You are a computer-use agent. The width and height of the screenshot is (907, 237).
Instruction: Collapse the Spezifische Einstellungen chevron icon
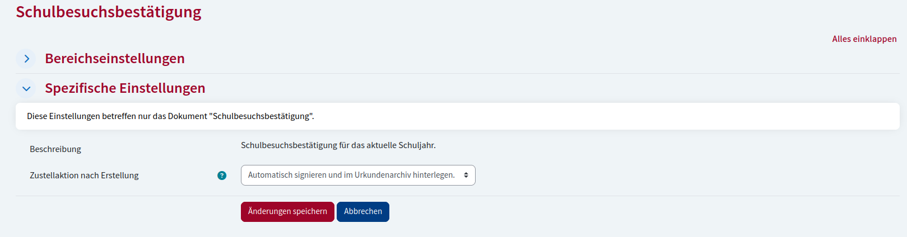coord(26,88)
